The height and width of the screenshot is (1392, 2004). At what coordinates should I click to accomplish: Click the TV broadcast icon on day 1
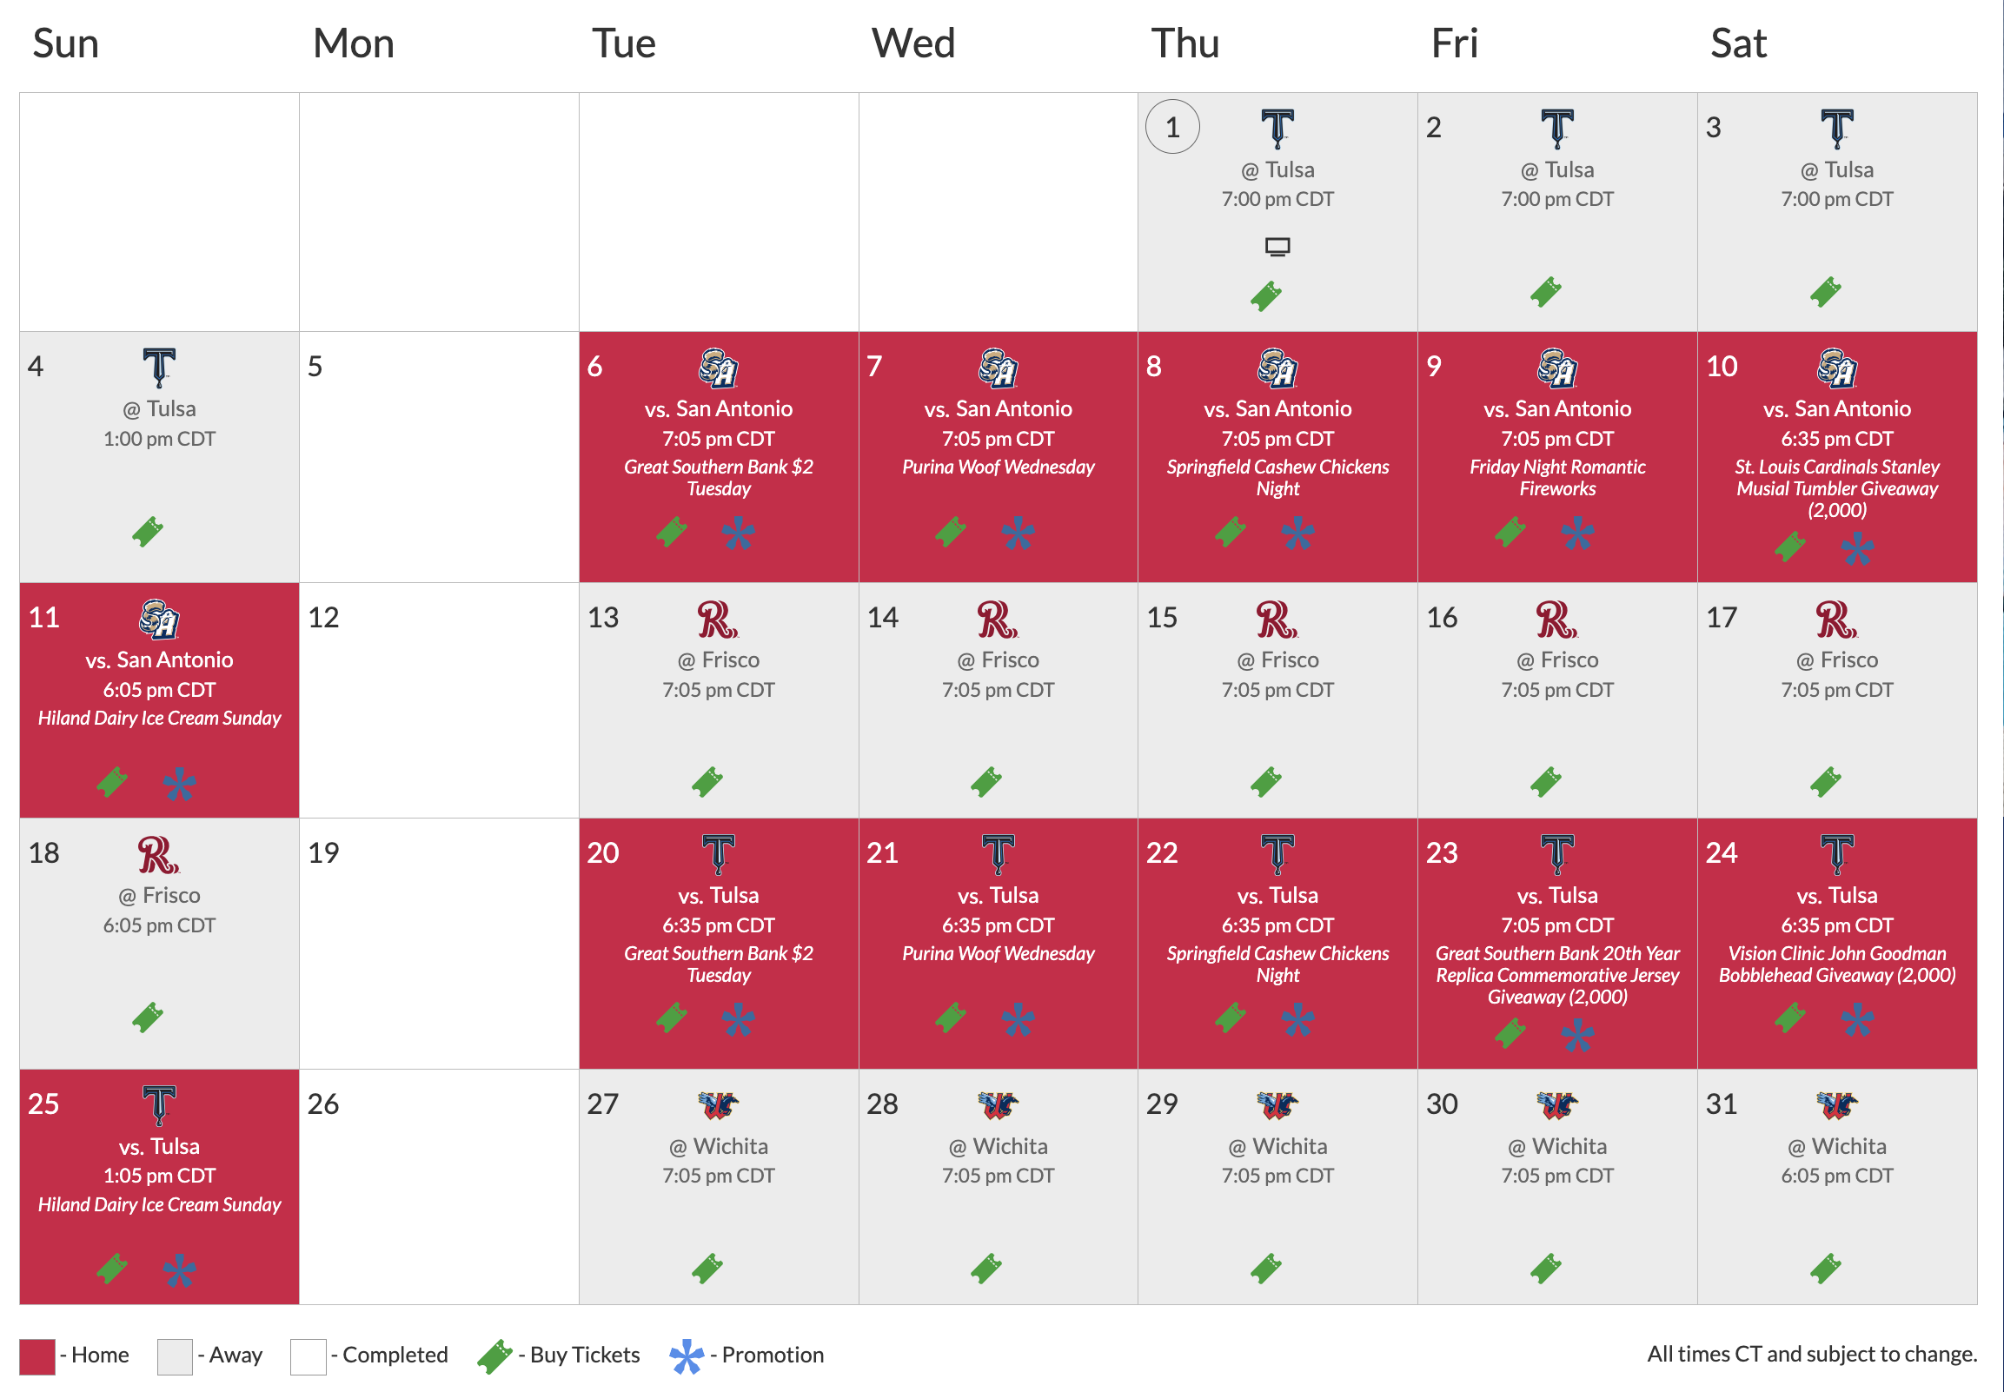pos(1277,247)
